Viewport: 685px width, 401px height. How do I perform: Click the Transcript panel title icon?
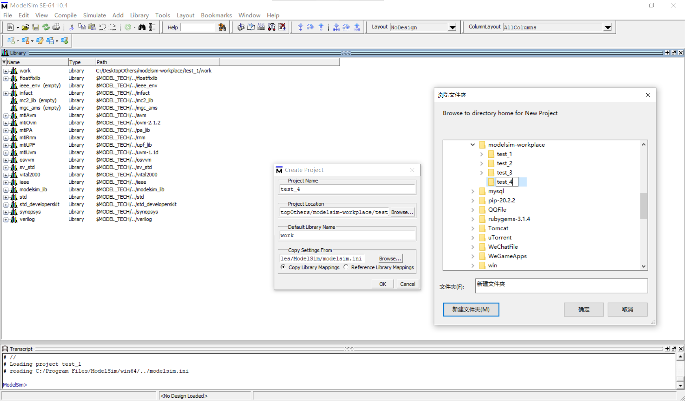pyautogui.click(x=5, y=349)
